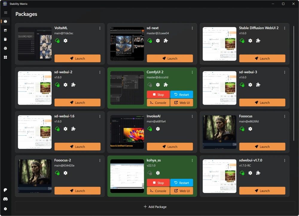Open the grid tab in the sidebar
Viewport: 299px width, 216px height.
pyautogui.click(x=5, y=57)
